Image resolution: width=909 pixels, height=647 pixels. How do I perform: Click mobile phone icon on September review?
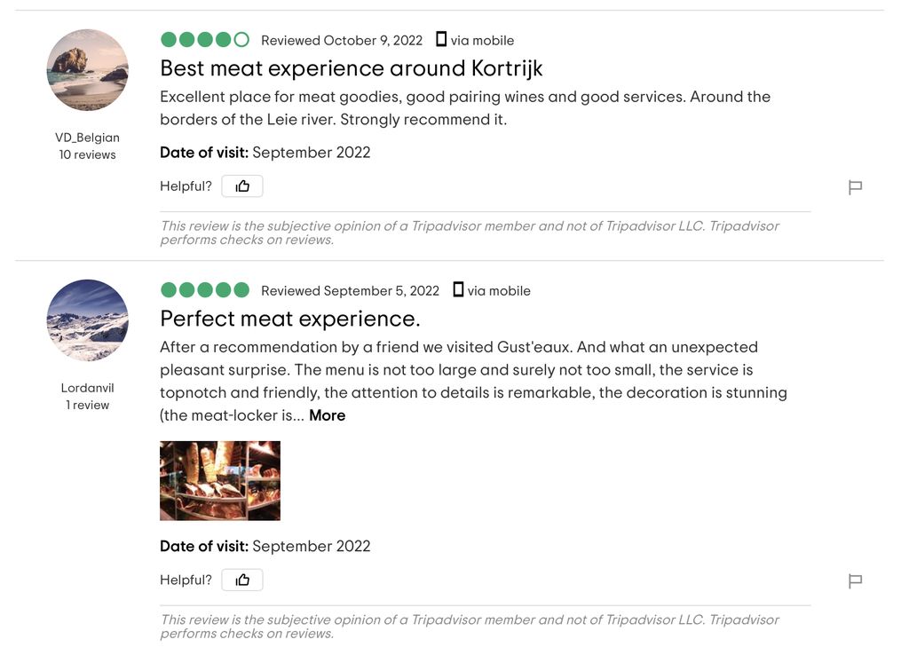(458, 289)
